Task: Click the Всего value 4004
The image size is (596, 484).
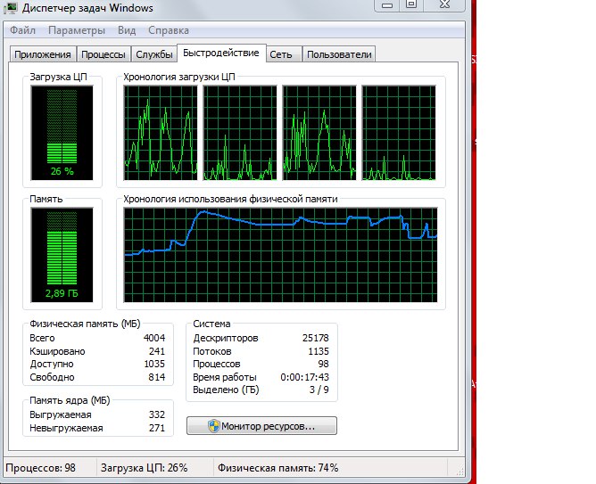Action: pos(154,338)
